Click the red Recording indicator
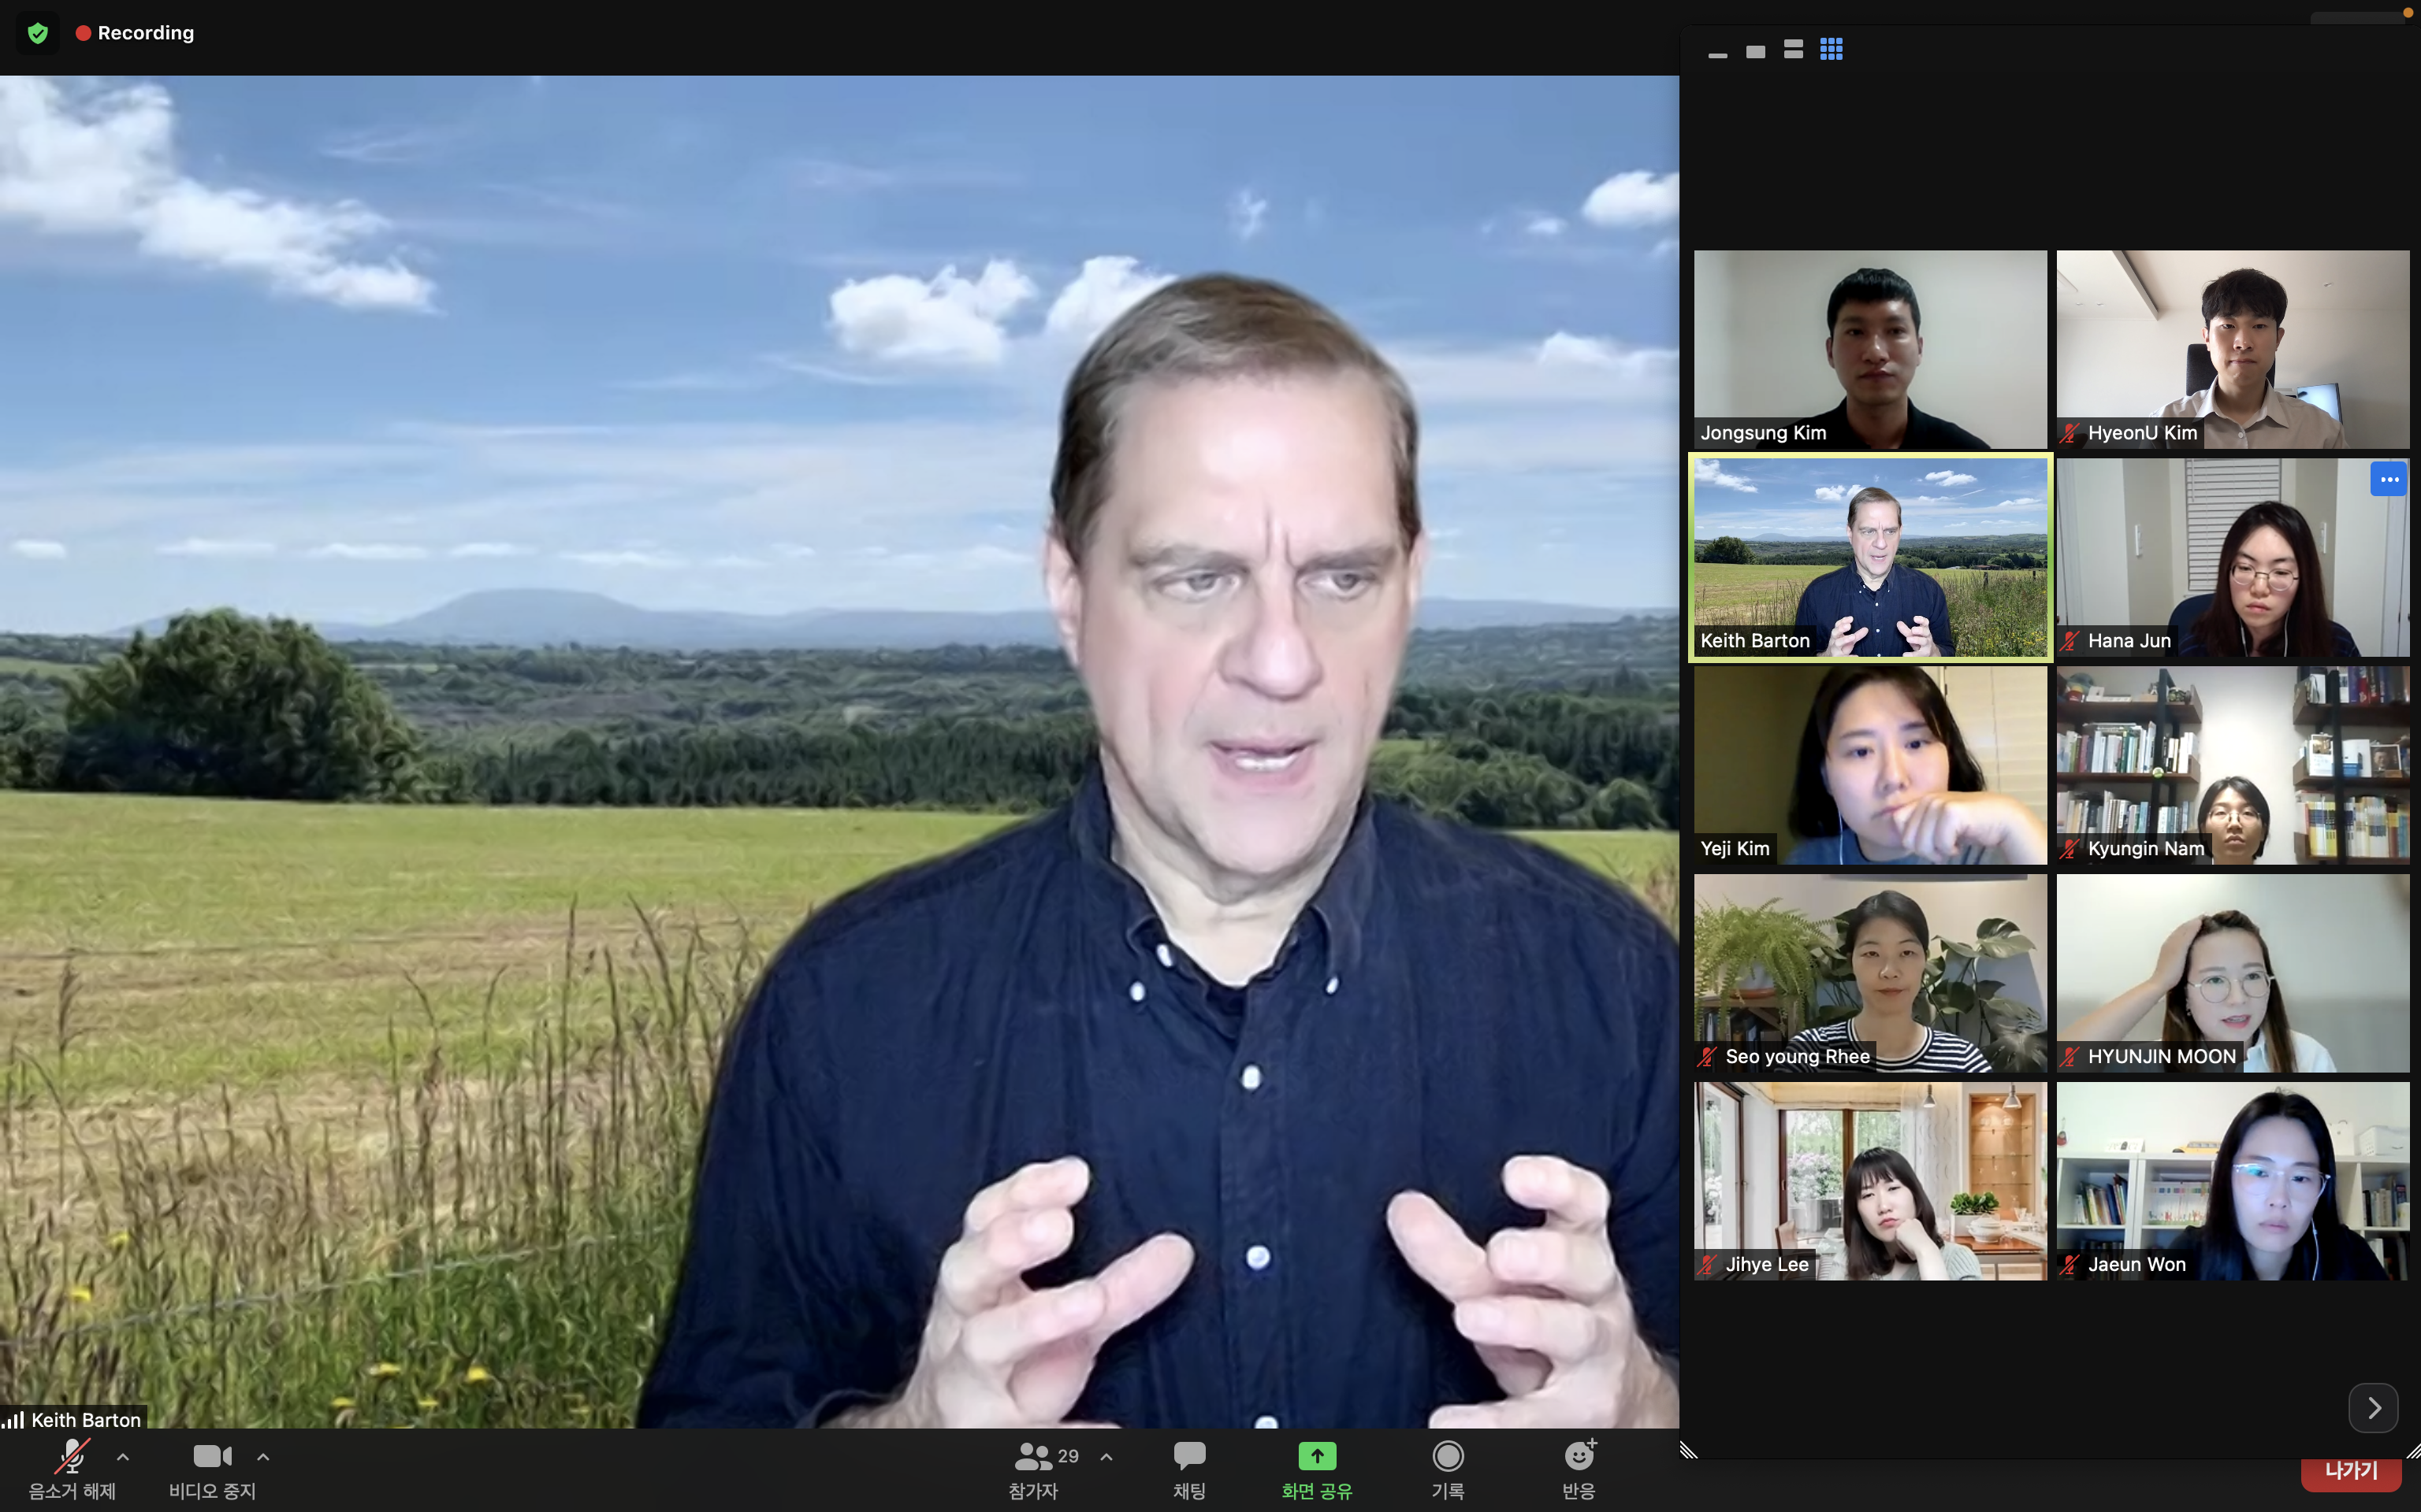 coord(134,33)
